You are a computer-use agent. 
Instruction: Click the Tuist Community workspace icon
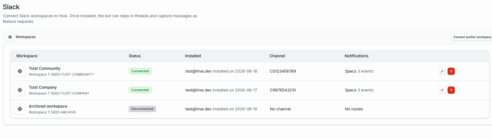(20, 71)
